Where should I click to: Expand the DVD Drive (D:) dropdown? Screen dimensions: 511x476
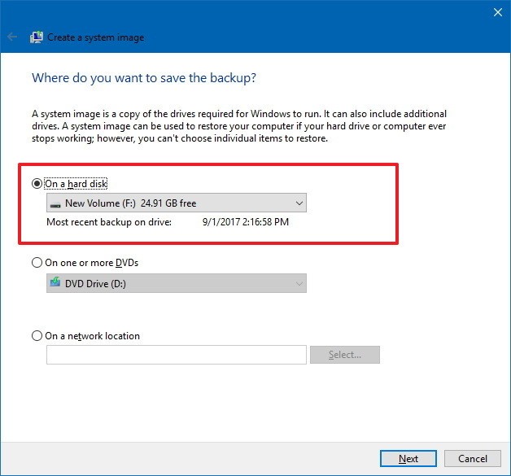tap(177, 283)
